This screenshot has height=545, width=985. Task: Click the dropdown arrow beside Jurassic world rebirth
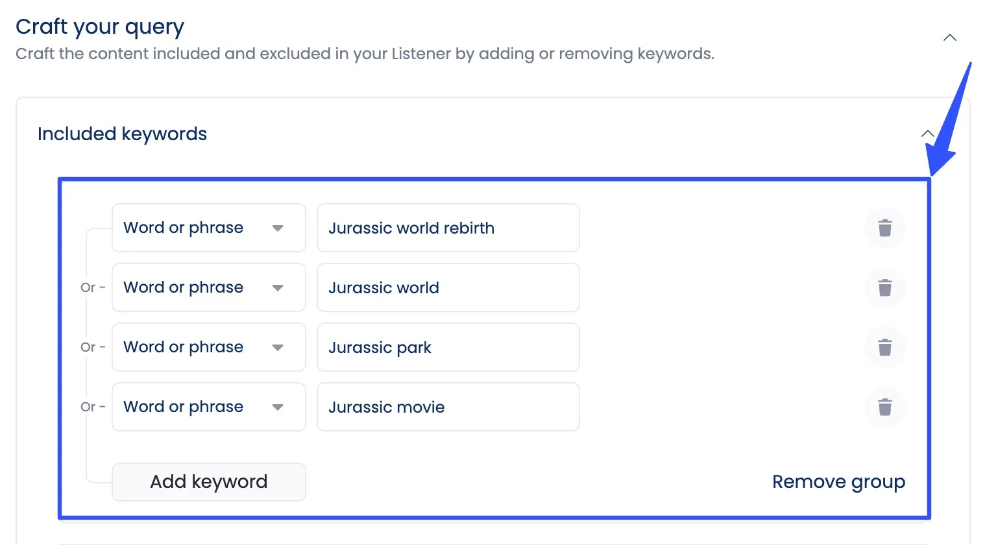[x=278, y=228]
